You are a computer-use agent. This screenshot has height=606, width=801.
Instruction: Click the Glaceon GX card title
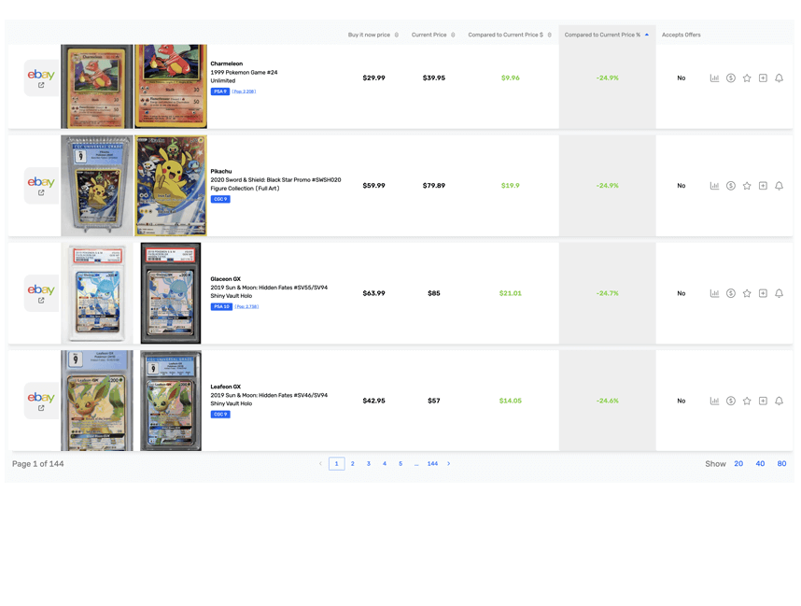(x=225, y=279)
